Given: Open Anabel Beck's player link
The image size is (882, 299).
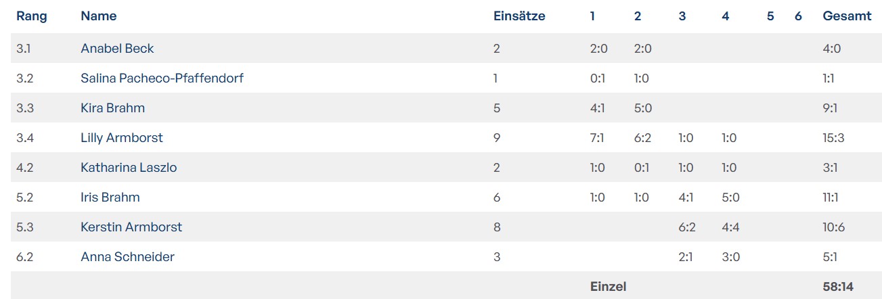Looking at the screenshot, I should (x=117, y=49).
